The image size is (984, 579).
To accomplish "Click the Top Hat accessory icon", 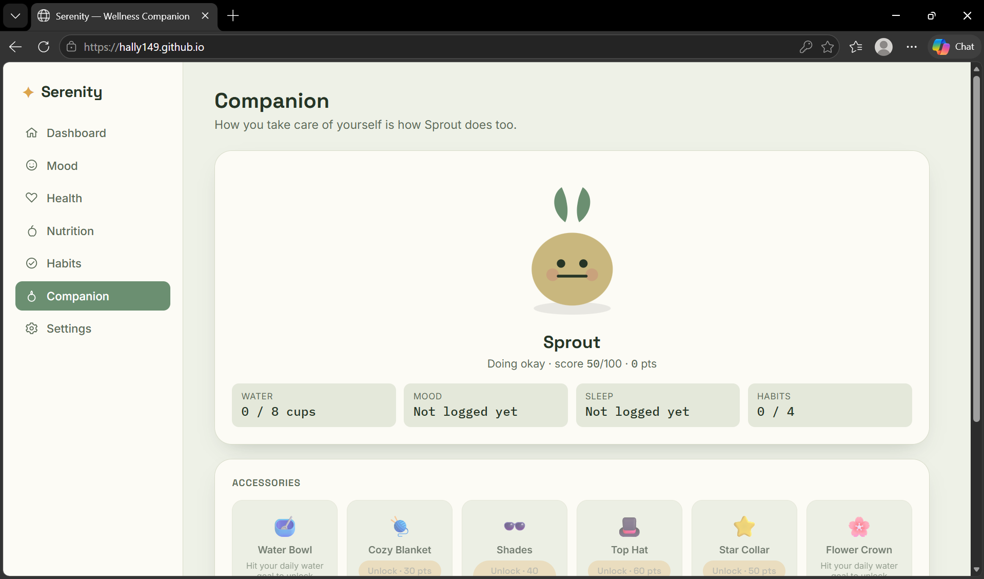I will point(629,526).
